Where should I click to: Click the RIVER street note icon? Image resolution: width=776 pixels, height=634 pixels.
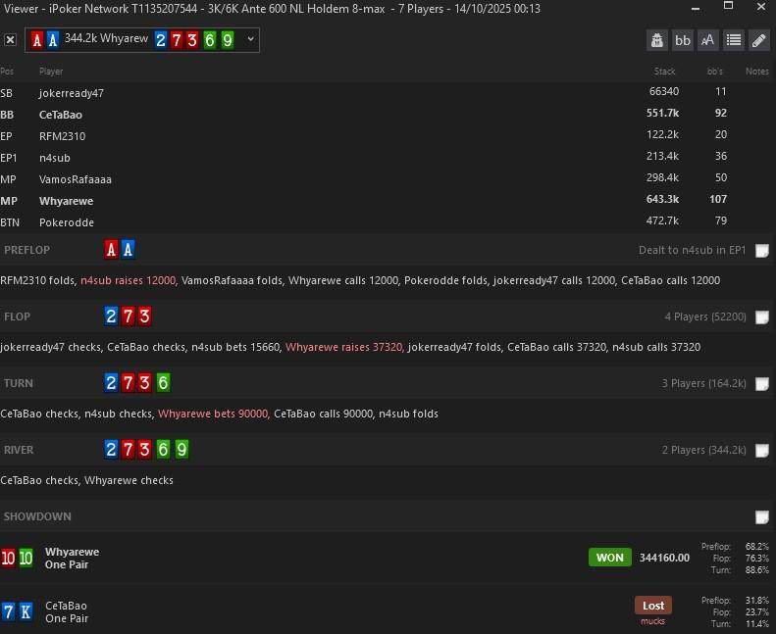point(762,451)
